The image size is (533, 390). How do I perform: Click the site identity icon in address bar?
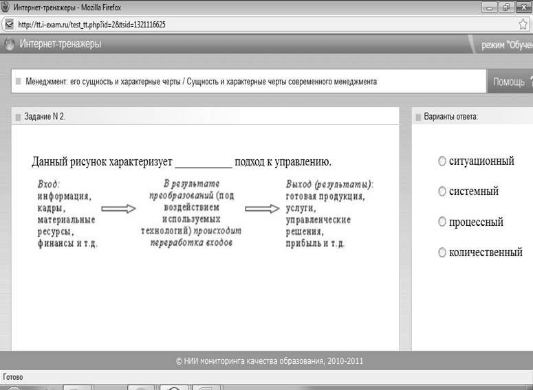(8, 24)
